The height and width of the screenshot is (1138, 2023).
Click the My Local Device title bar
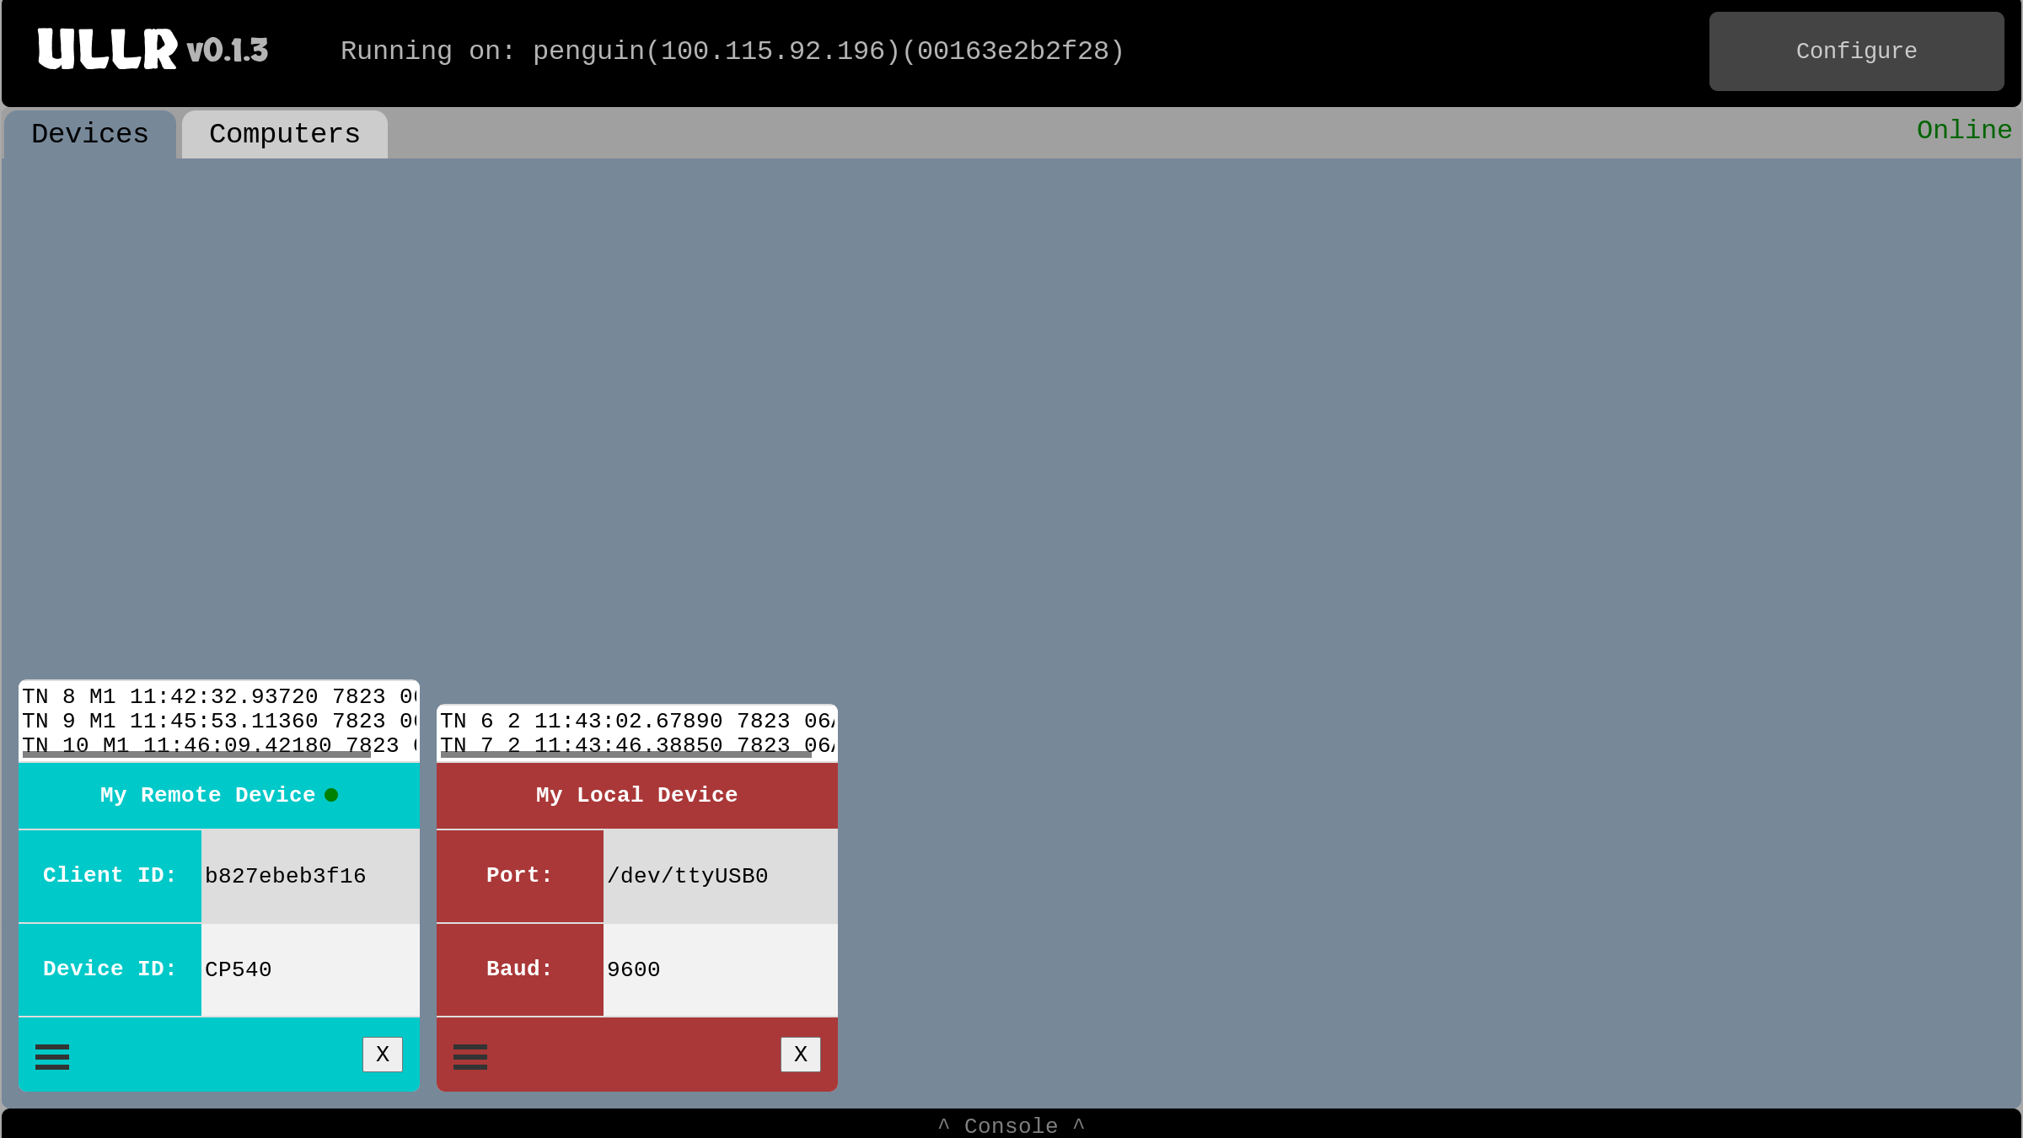[637, 795]
